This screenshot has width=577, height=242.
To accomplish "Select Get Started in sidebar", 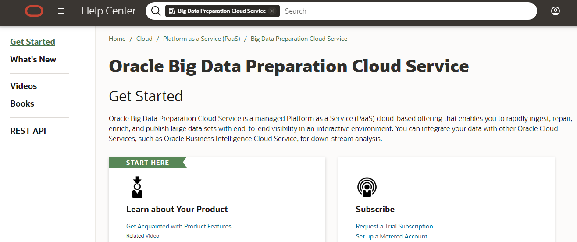I will coord(32,42).
